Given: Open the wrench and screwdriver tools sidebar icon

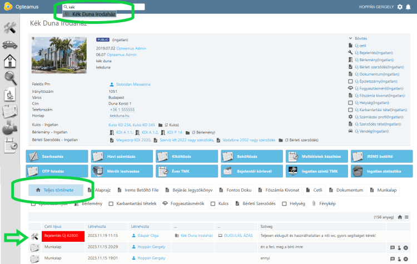Looking at the screenshot, I should coord(10,27).
